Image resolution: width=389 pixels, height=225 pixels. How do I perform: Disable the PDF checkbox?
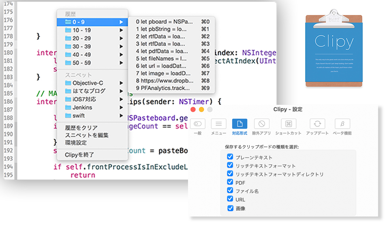click(x=230, y=182)
